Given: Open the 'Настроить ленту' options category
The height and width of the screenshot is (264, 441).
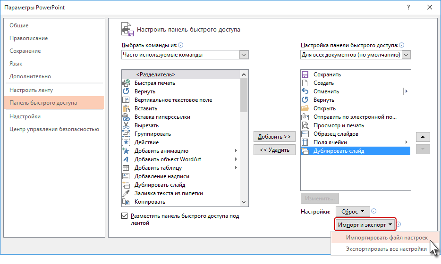Looking at the screenshot, I should coord(54,90).
